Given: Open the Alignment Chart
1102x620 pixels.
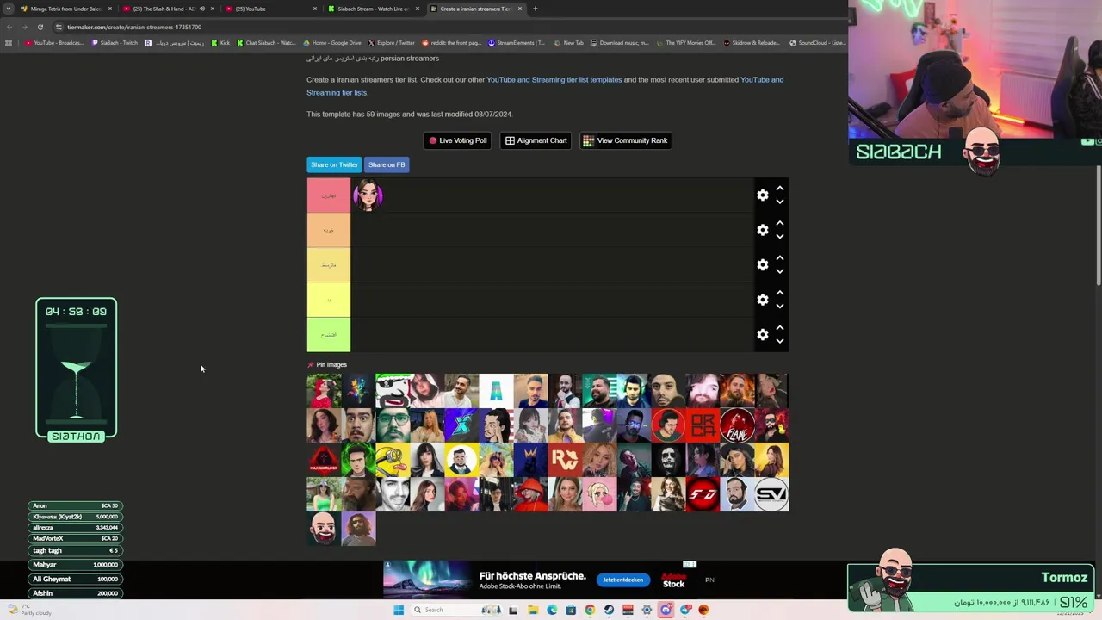Looking at the screenshot, I should coord(536,140).
